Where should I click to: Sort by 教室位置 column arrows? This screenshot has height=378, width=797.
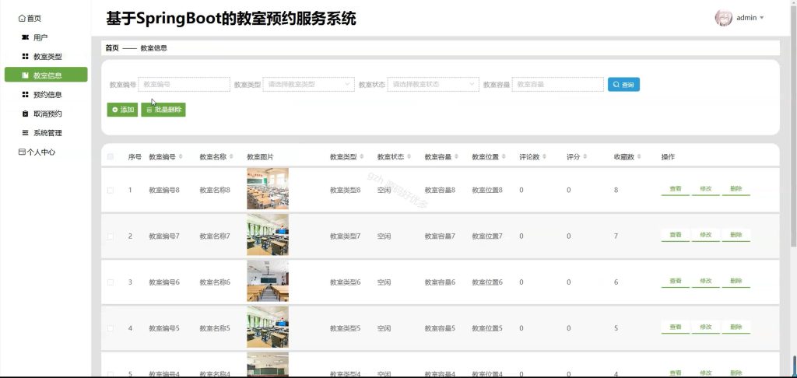pos(504,156)
